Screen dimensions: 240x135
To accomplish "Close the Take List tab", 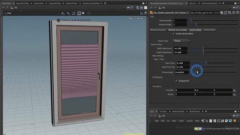I will (x=199, y=3).
